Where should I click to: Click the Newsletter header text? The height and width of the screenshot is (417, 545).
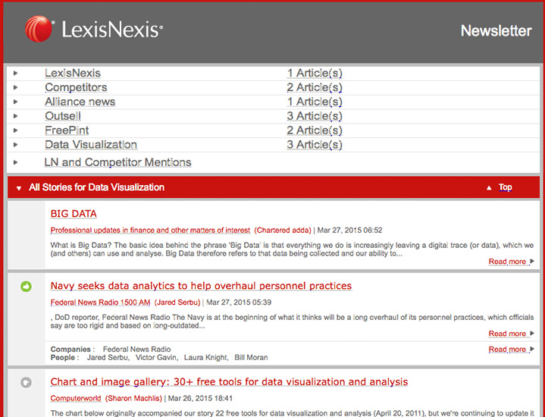[x=496, y=30]
